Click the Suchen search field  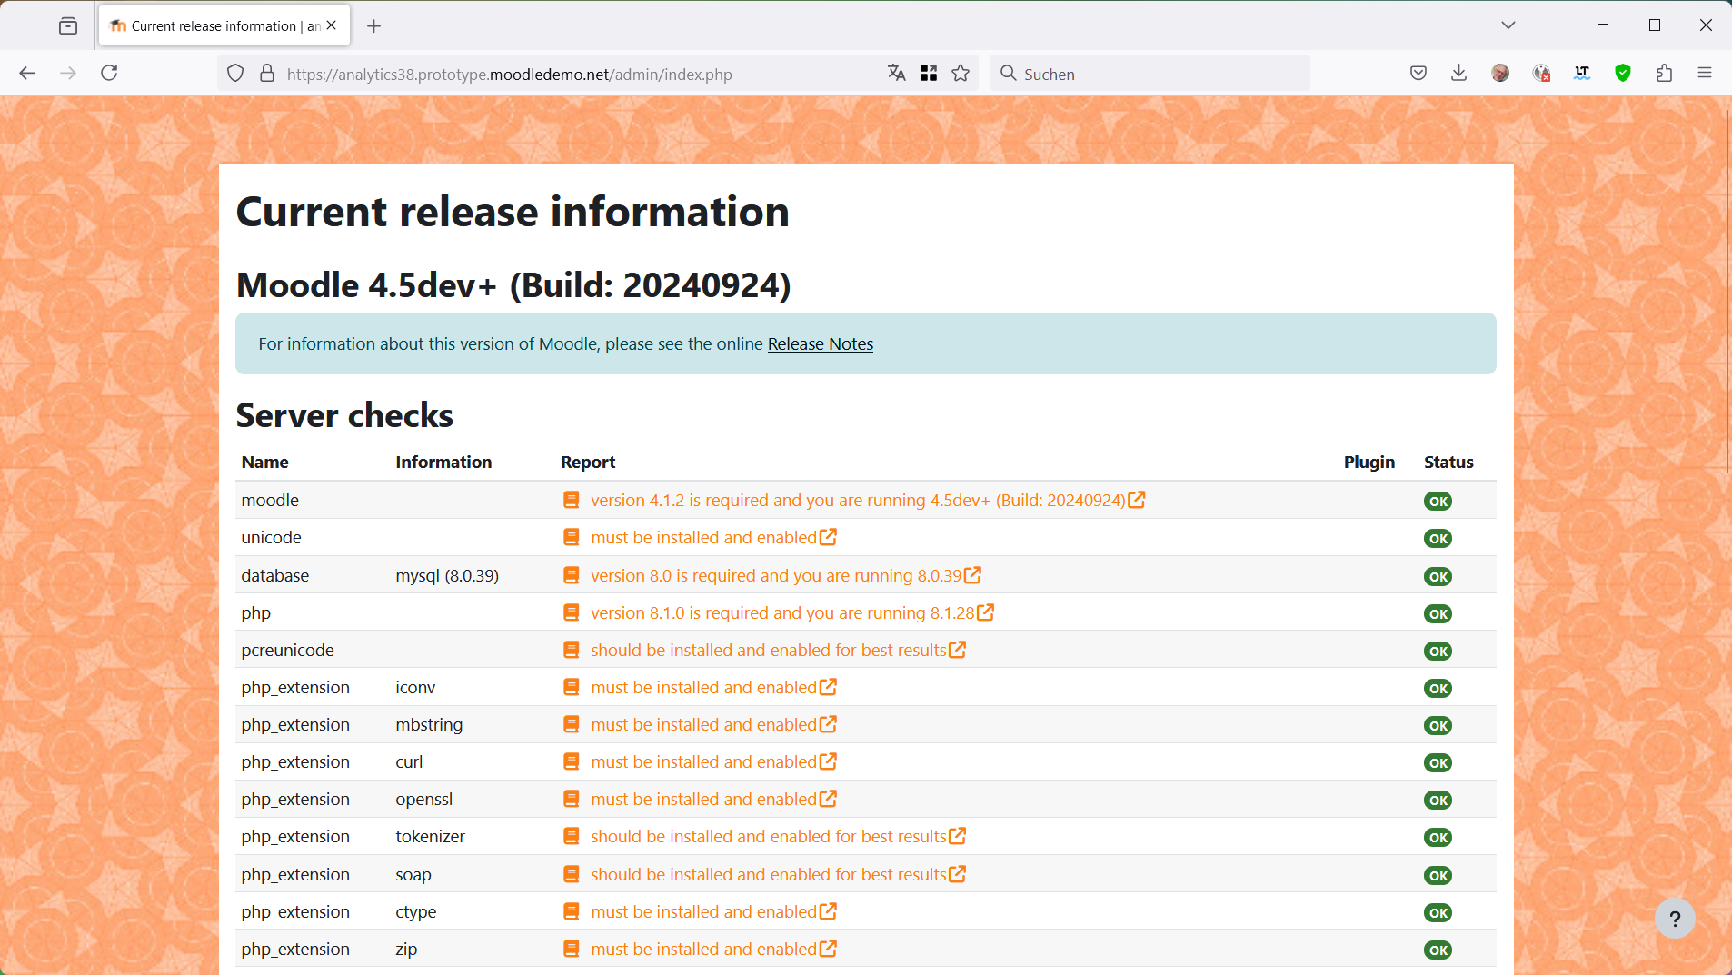[x=1150, y=74]
